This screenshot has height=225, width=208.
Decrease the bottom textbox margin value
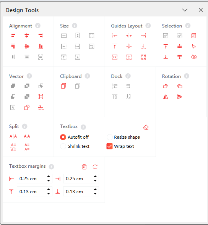tap(95, 194)
